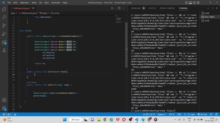The height and width of the screenshot is (123, 220).
Task: Open the Edit menu
Action: (15, 3)
